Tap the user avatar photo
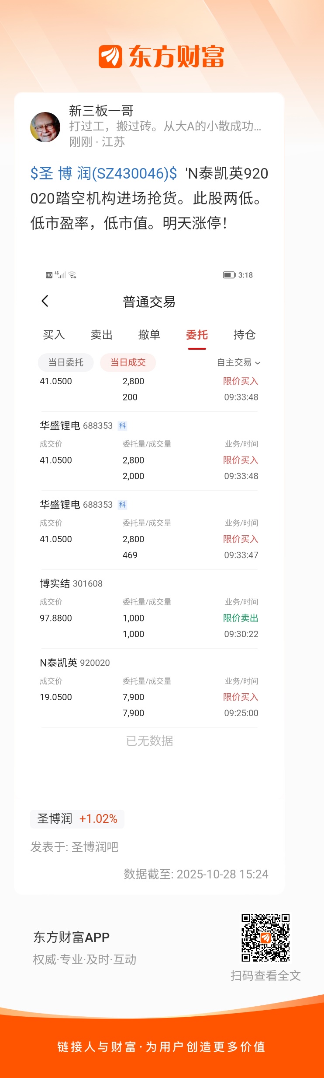The width and height of the screenshot is (324, 1078). tap(45, 127)
